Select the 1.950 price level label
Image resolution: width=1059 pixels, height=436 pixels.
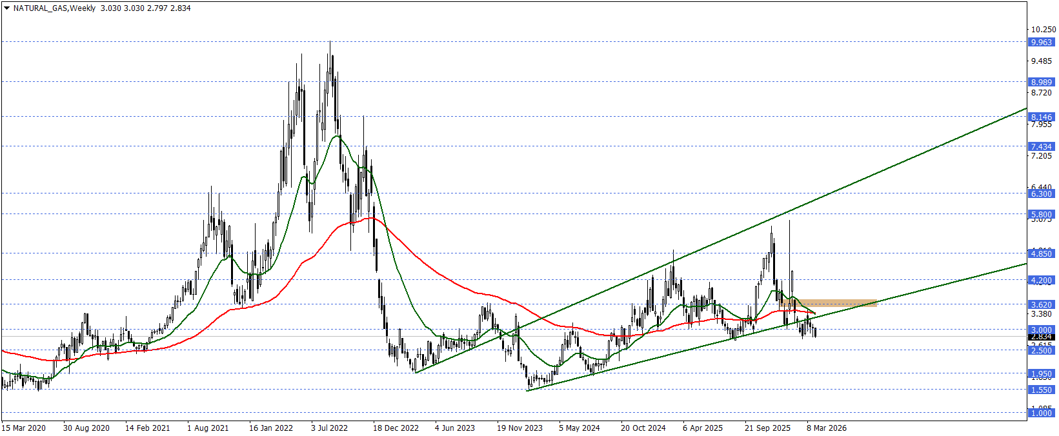[x=1041, y=373]
